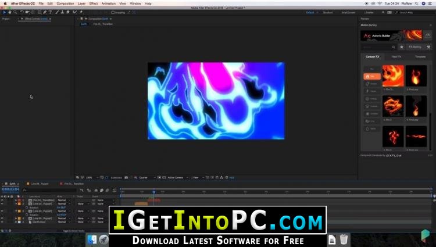
Task: Toggle visibility of Fire 01 Transition layer
Action: [x=2, y=200]
